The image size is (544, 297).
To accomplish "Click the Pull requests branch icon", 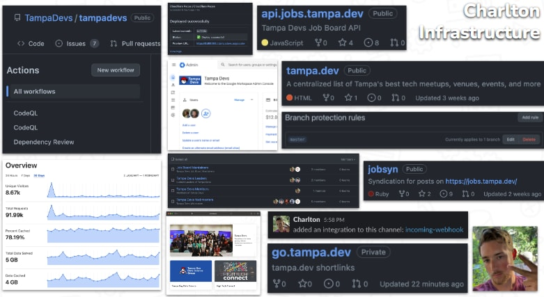I will point(111,44).
